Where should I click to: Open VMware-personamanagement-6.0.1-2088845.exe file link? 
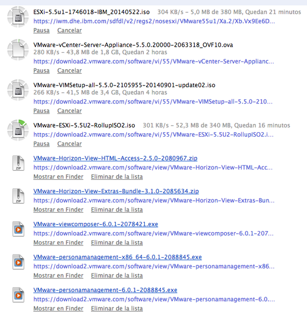105,290
